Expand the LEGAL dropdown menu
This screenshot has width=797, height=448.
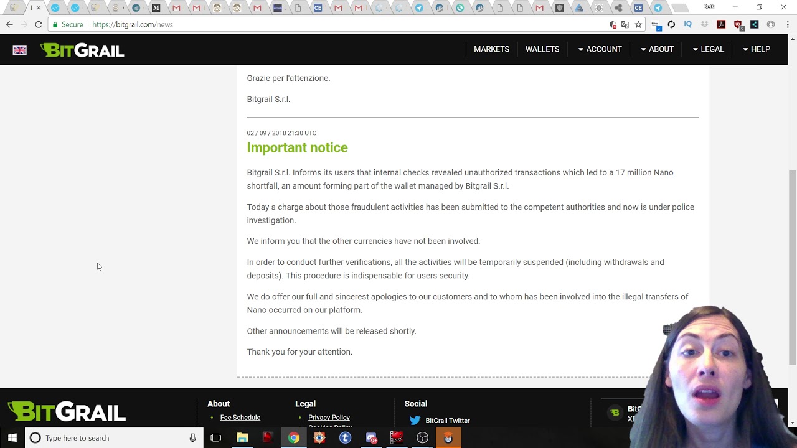(708, 49)
